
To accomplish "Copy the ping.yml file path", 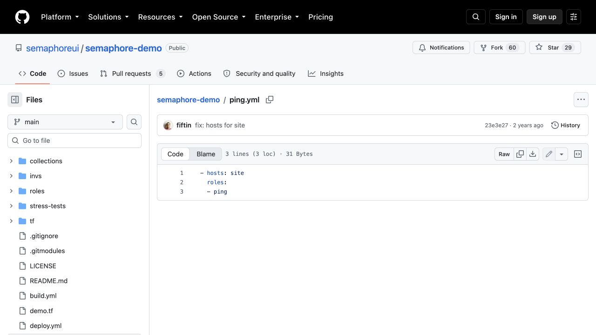I will tap(270, 100).
